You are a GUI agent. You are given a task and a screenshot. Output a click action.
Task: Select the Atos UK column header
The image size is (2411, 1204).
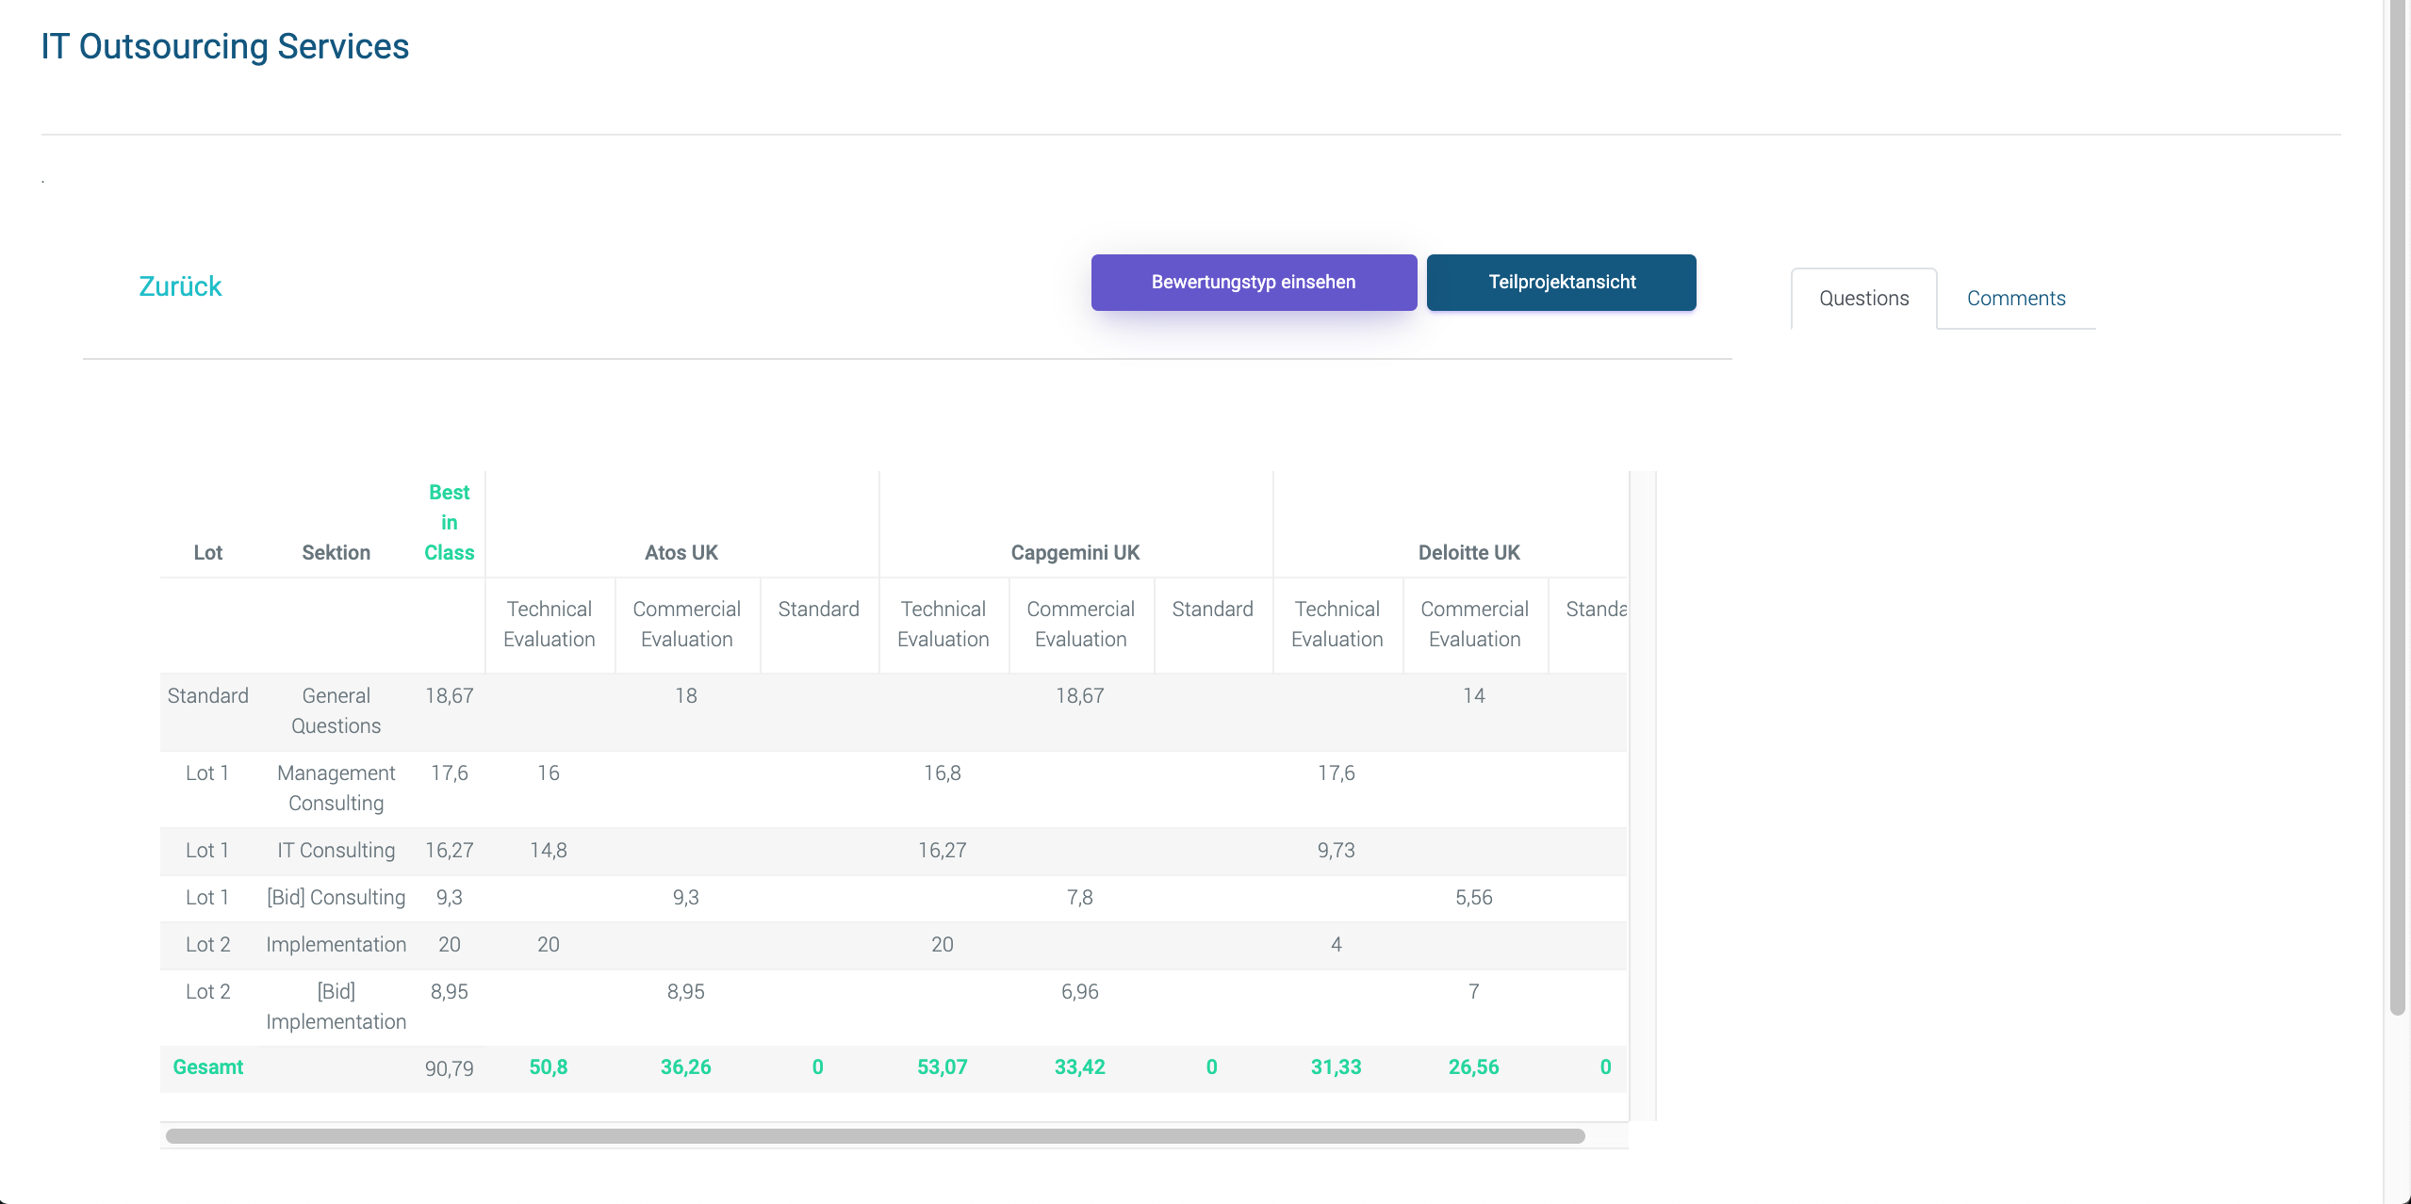pyautogui.click(x=681, y=553)
